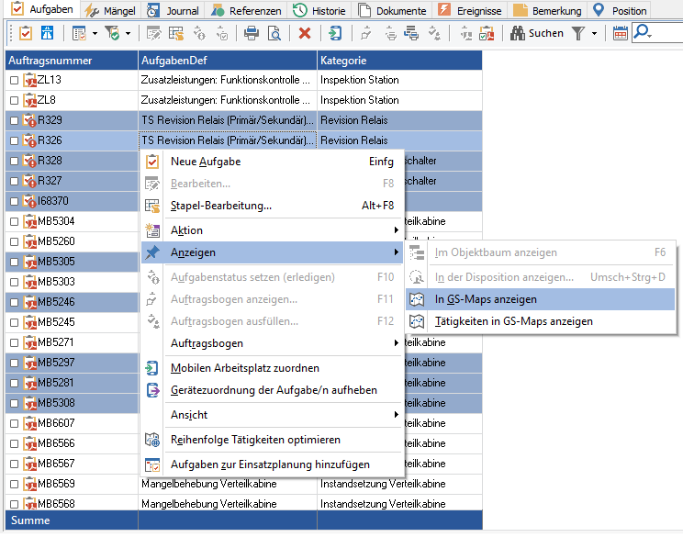683x537 pixels.
Task: Tick the checkbox for row R326
Action: (x=14, y=140)
